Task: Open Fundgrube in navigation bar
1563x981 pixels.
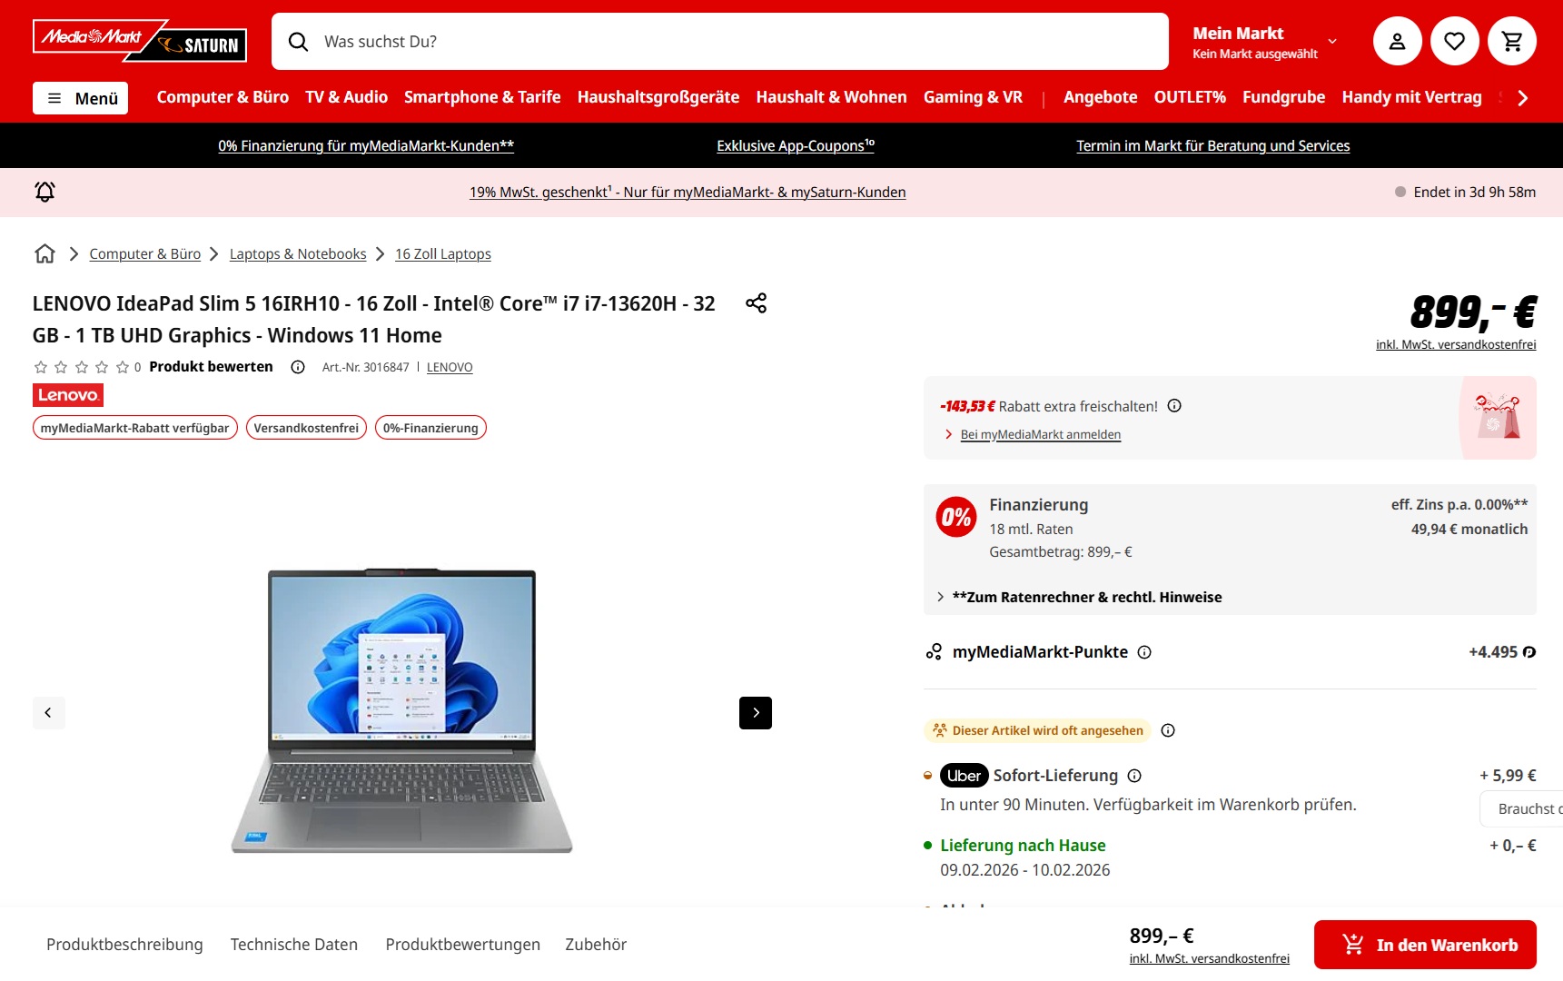Action: [x=1283, y=97]
